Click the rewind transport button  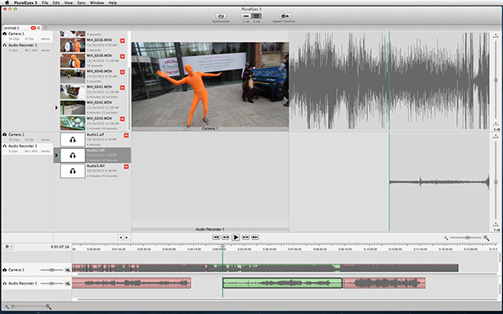click(x=226, y=237)
